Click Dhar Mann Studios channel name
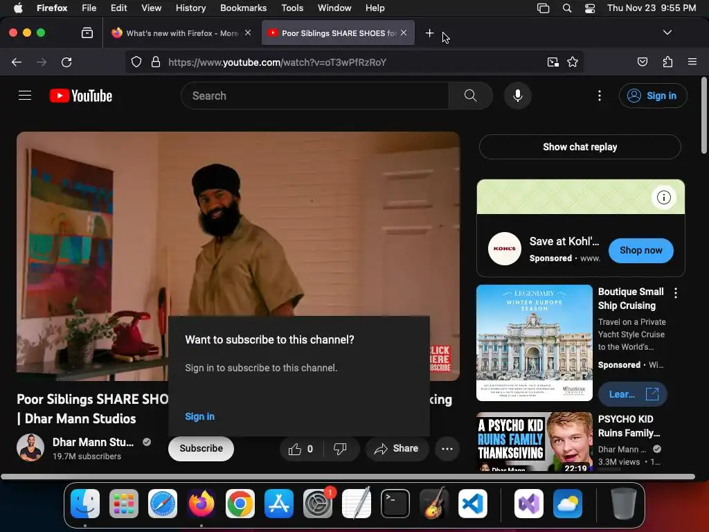The width and height of the screenshot is (709, 532). point(93,442)
